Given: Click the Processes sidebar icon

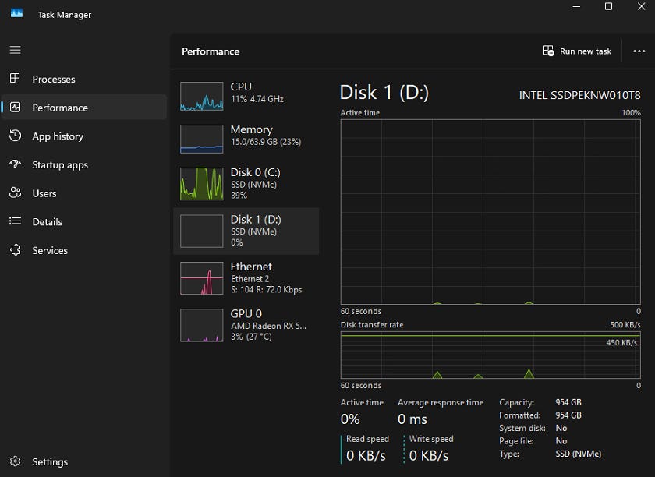Looking at the screenshot, I should tap(15, 79).
